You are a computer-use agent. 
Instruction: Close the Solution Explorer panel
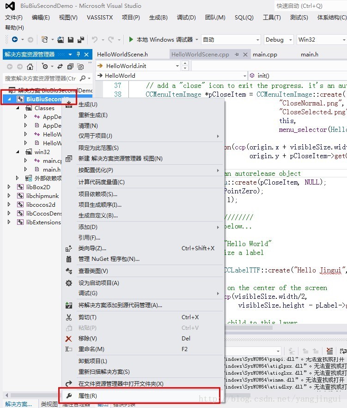click(86, 55)
